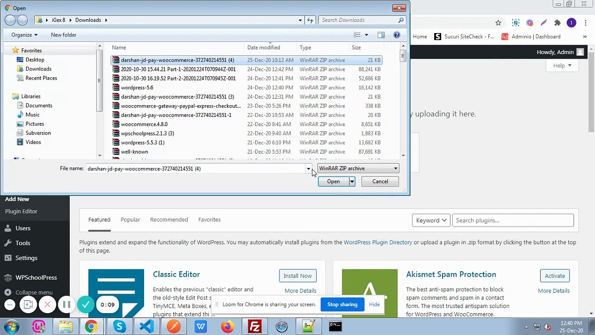The height and width of the screenshot is (335, 595).
Task: Click Install Now for Classic Editor
Action: click(x=297, y=276)
